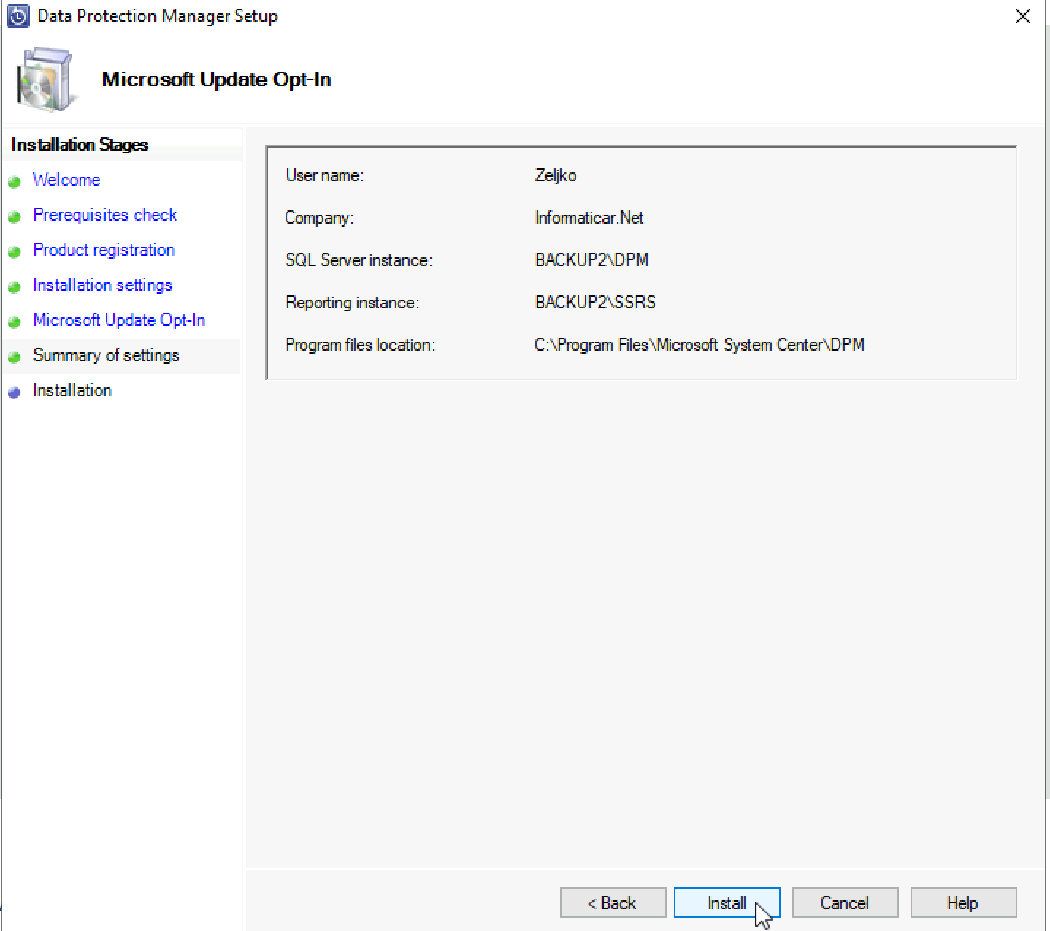Click the 'SQL Server instance:' label
1050x931 pixels.
[359, 260]
